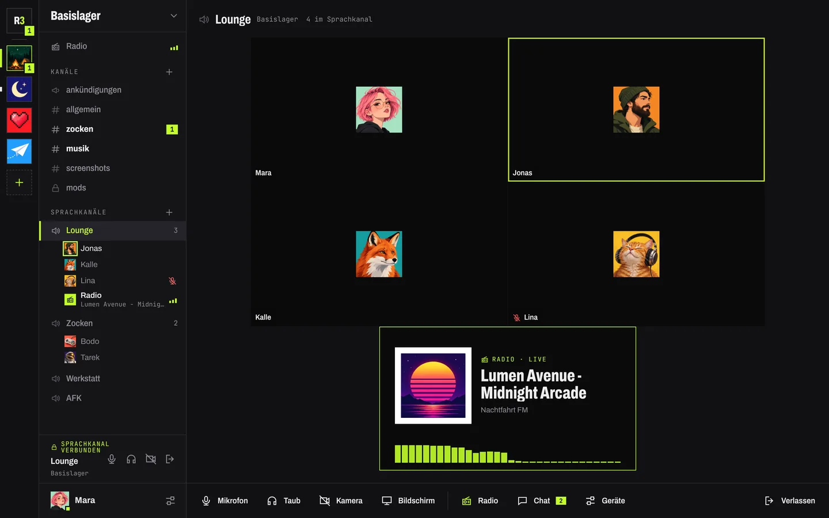Open the Chat with 2 unread
This screenshot has width=829, height=518.
542,501
